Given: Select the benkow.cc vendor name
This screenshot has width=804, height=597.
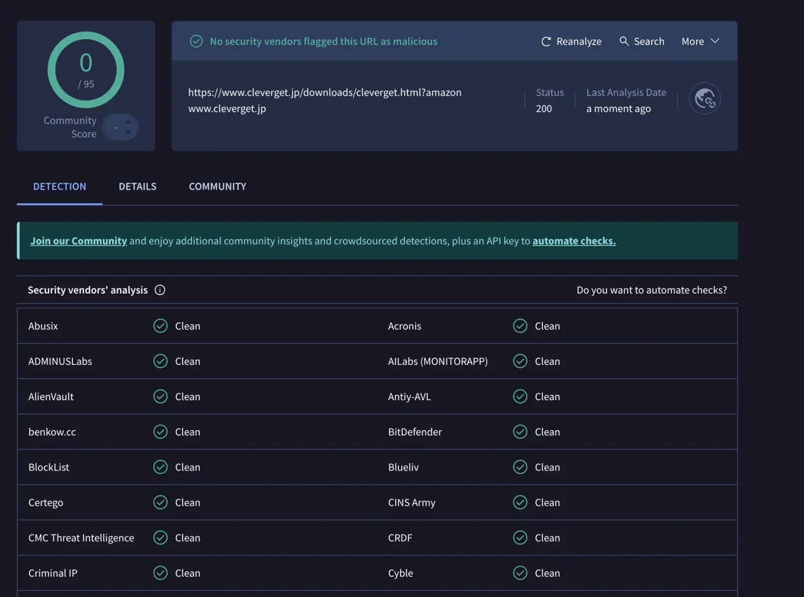Looking at the screenshot, I should (52, 432).
